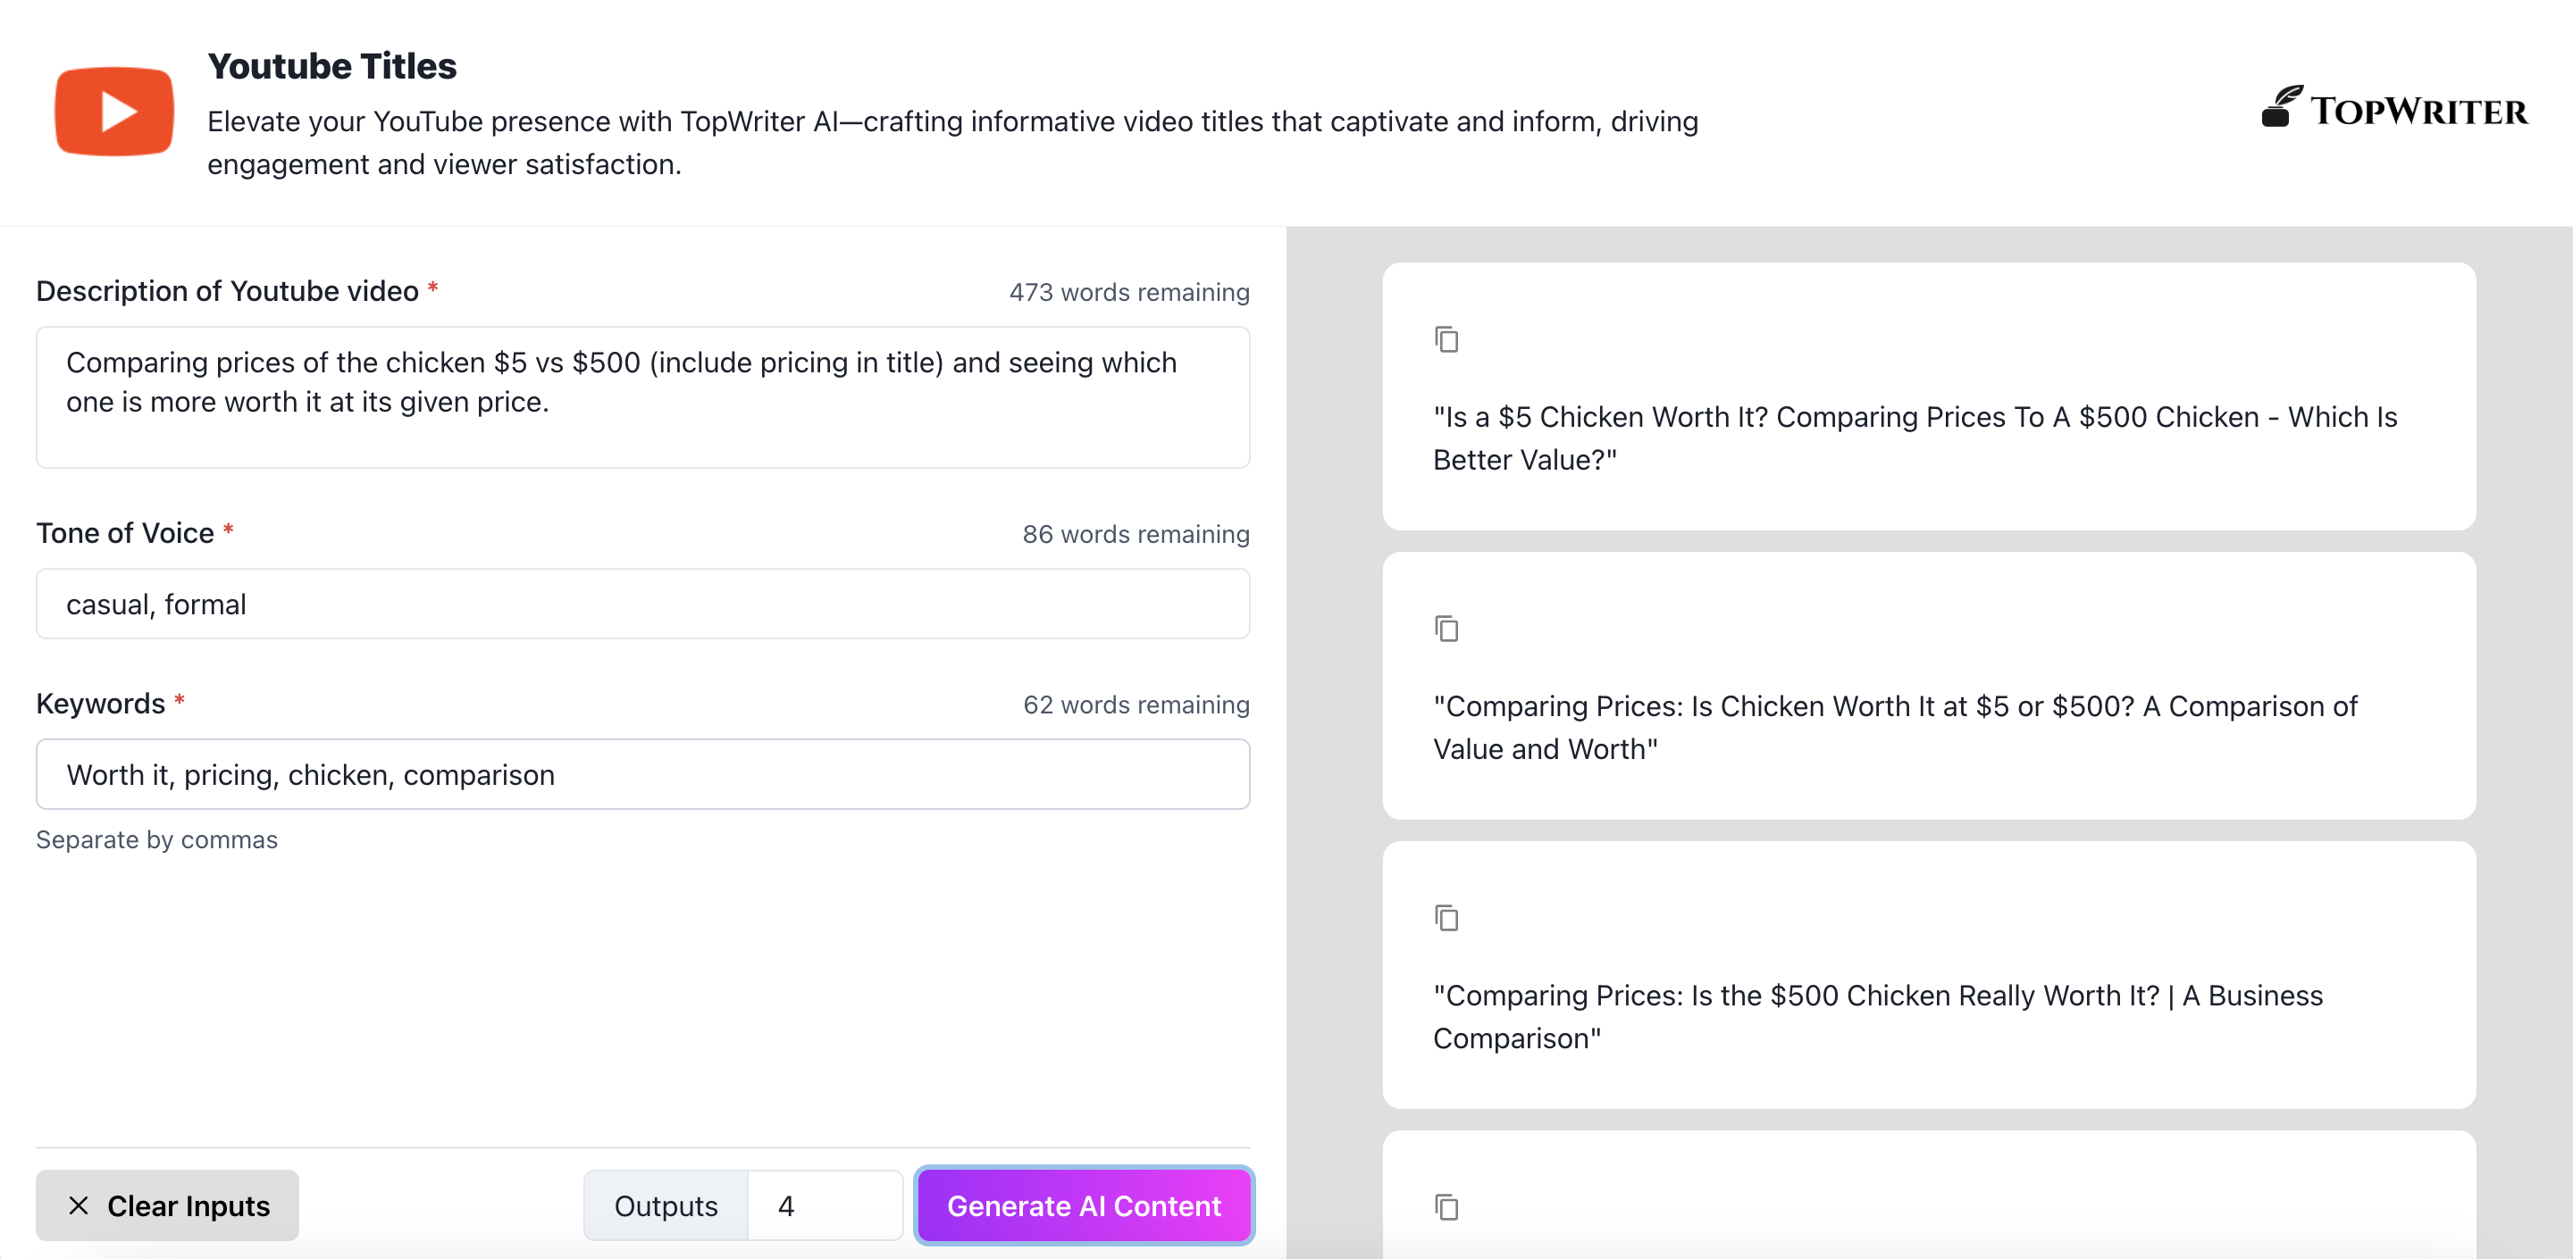This screenshot has width=2573, height=1259.
Task: Copy the second title starting 'Comparing Prices: Is Chicken'
Action: click(1446, 629)
